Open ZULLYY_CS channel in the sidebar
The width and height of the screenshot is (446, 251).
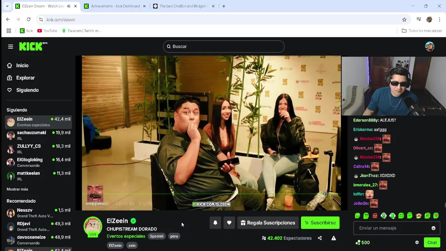click(38, 149)
